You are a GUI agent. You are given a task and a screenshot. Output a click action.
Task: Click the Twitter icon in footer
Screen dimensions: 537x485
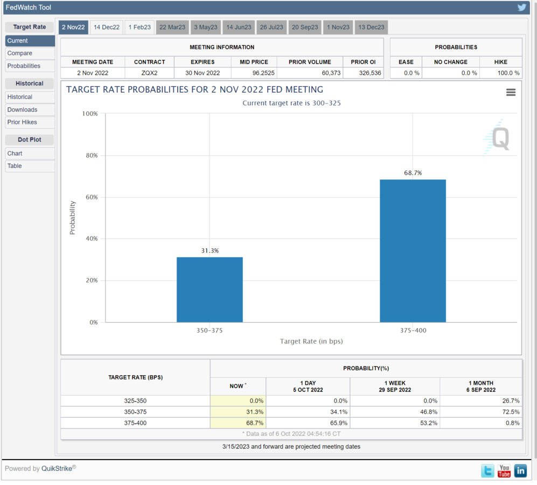tap(487, 470)
